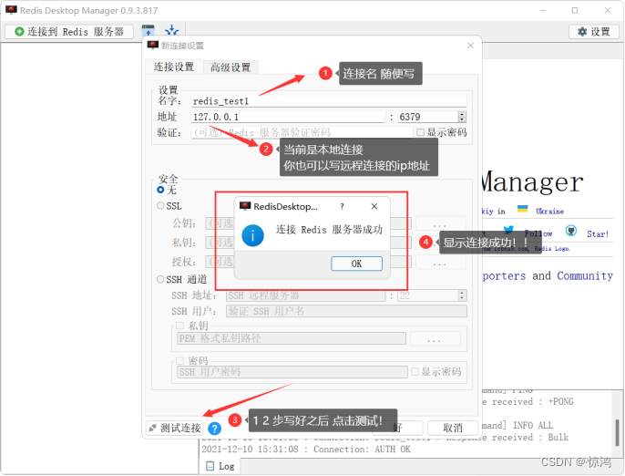
Task: Select the 无 security radio button
Action: [x=160, y=190]
